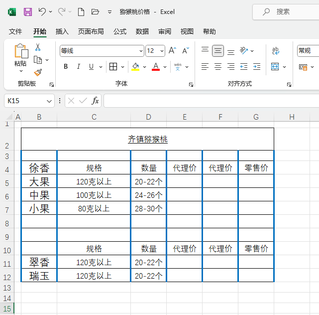This screenshot has height=315, width=319.
Task: Open number format dropdown 常规
Action: pos(308,50)
